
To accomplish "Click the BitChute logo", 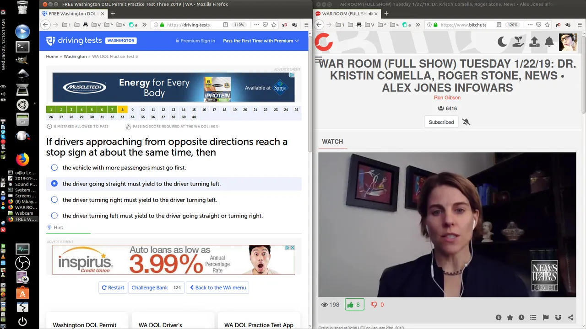I will pyautogui.click(x=324, y=42).
